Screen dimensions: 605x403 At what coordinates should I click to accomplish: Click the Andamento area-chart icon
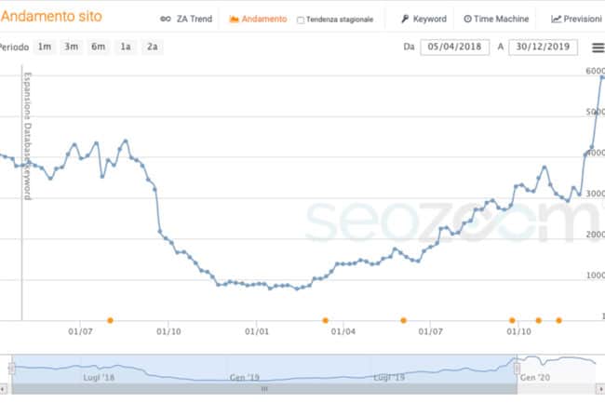coord(234,19)
